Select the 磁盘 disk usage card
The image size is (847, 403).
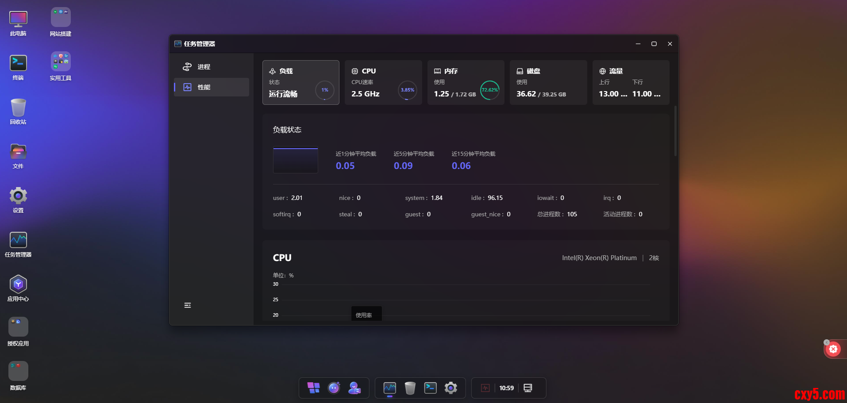click(548, 83)
